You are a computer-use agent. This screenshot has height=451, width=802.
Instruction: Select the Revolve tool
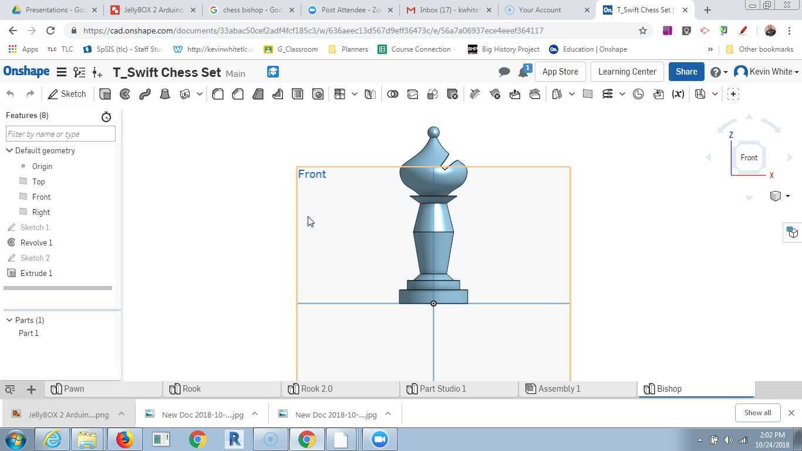(124, 94)
